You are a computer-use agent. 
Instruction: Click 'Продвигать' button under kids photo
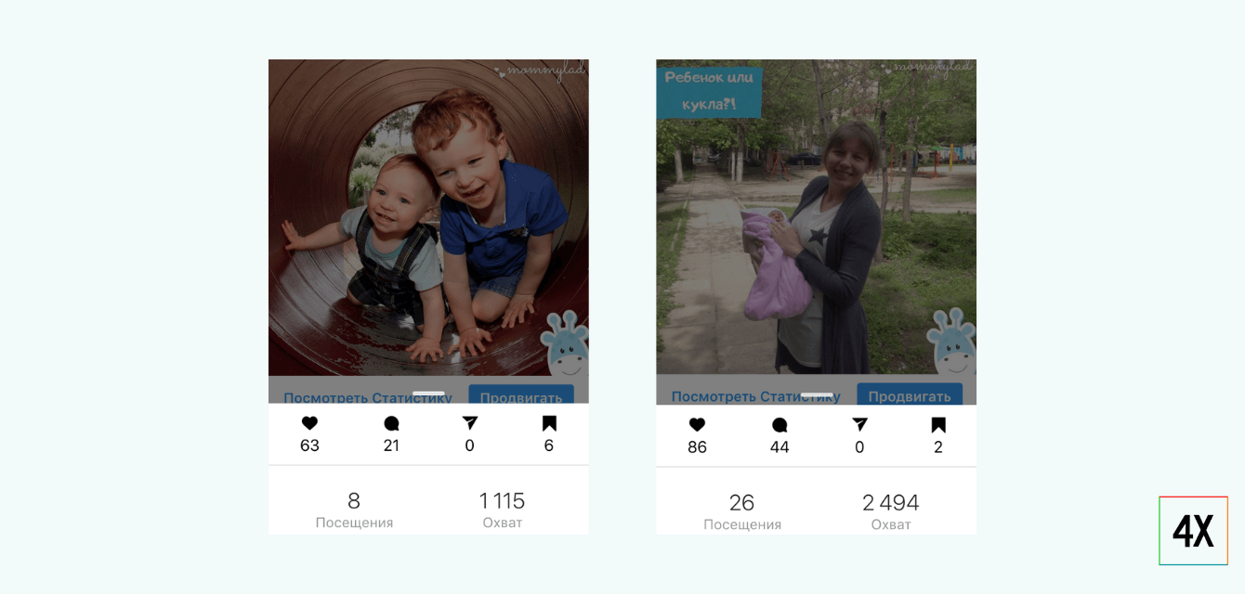coord(521,394)
